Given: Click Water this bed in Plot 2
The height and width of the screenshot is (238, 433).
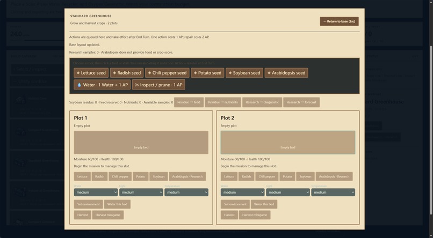Looking at the screenshot, I should (x=264, y=204).
